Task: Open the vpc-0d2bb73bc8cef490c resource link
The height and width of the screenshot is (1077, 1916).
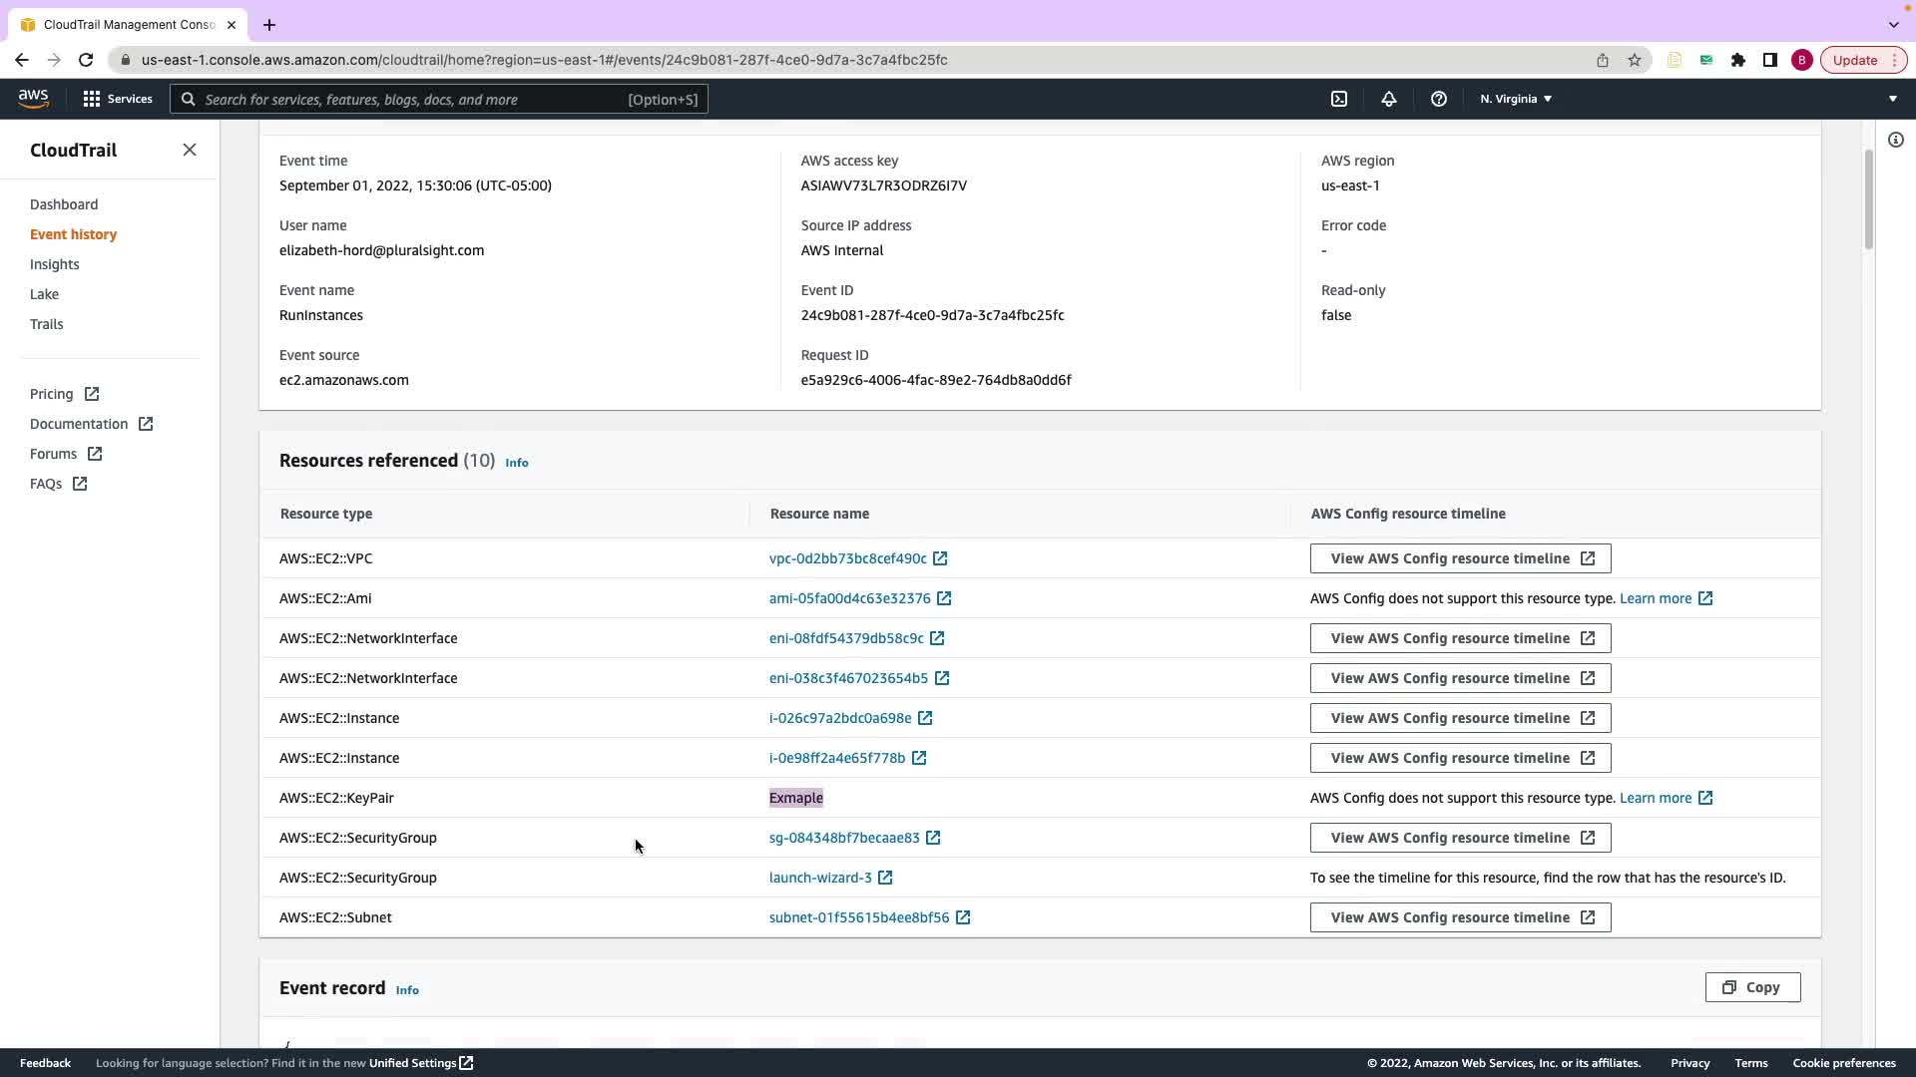Action: tap(848, 558)
